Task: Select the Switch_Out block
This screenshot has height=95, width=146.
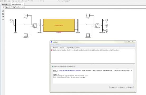Action: click(97, 25)
